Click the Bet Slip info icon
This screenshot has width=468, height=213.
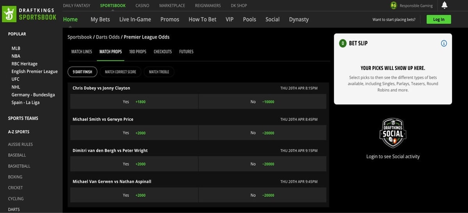[x=444, y=43]
